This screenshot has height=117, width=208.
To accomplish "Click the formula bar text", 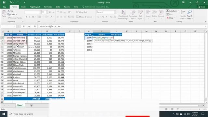I will point(50,26).
